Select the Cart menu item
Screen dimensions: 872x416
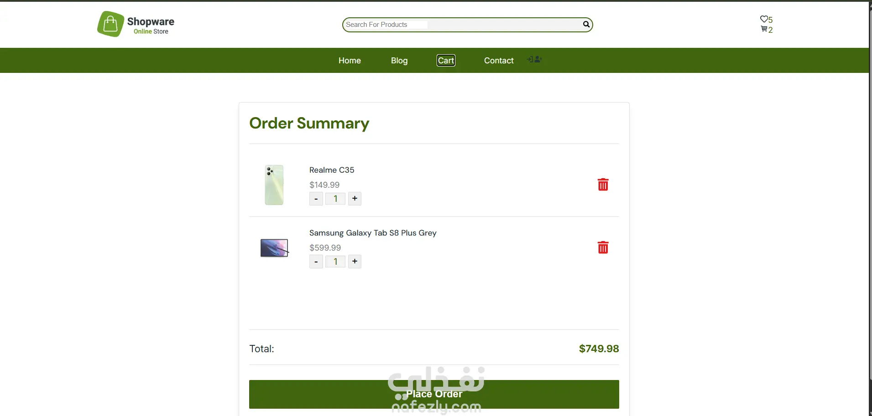(x=446, y=61)
